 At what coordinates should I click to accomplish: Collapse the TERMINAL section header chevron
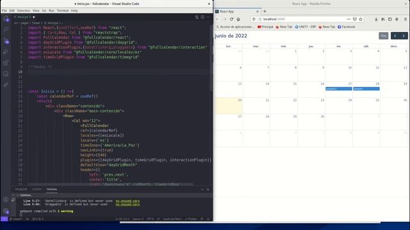[18, 195]
